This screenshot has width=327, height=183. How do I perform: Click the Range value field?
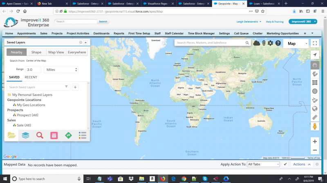pos(33,70)
